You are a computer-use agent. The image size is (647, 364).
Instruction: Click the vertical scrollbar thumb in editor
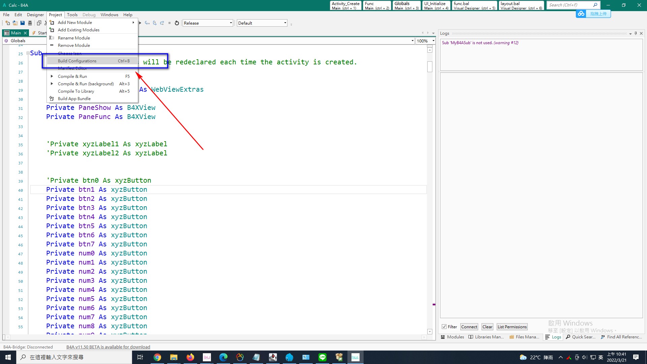[x=430, y=66]
